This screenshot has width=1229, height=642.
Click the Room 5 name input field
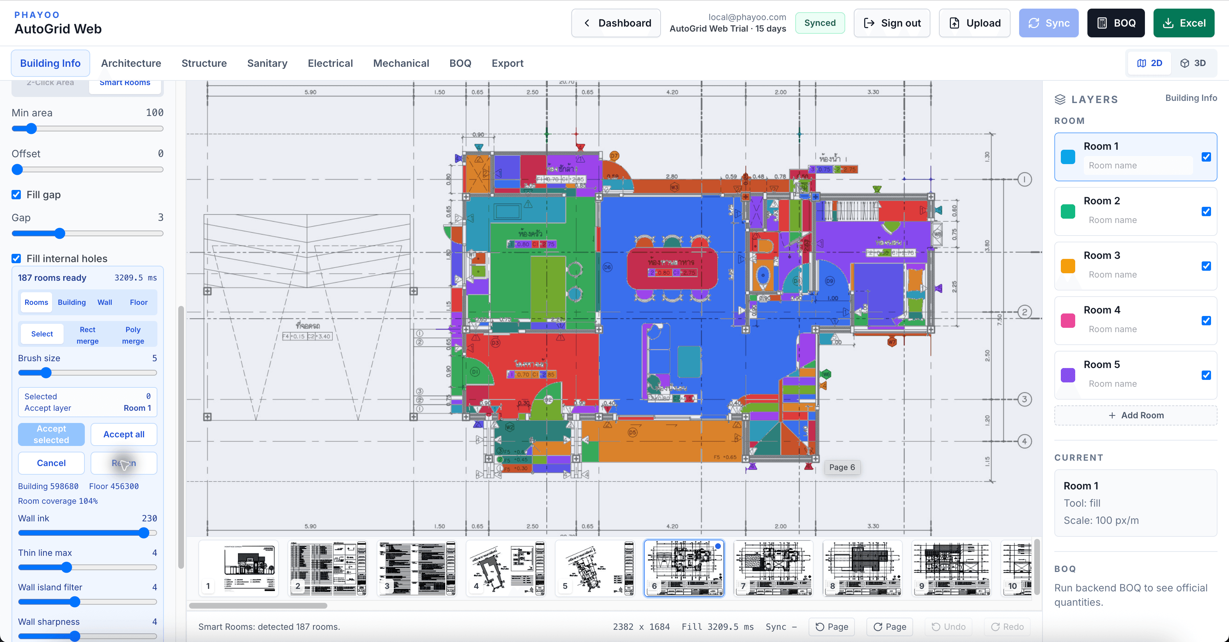point(1138,384)
